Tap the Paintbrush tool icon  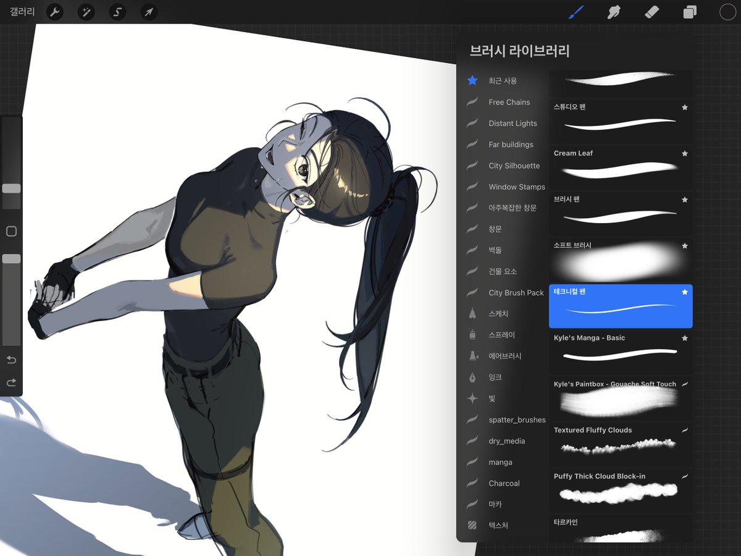pyautogui.click(x=576, y=12)
